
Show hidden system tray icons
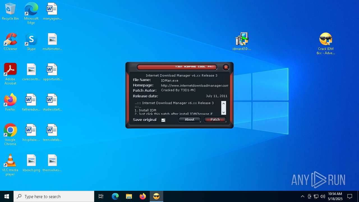(302, 196)
